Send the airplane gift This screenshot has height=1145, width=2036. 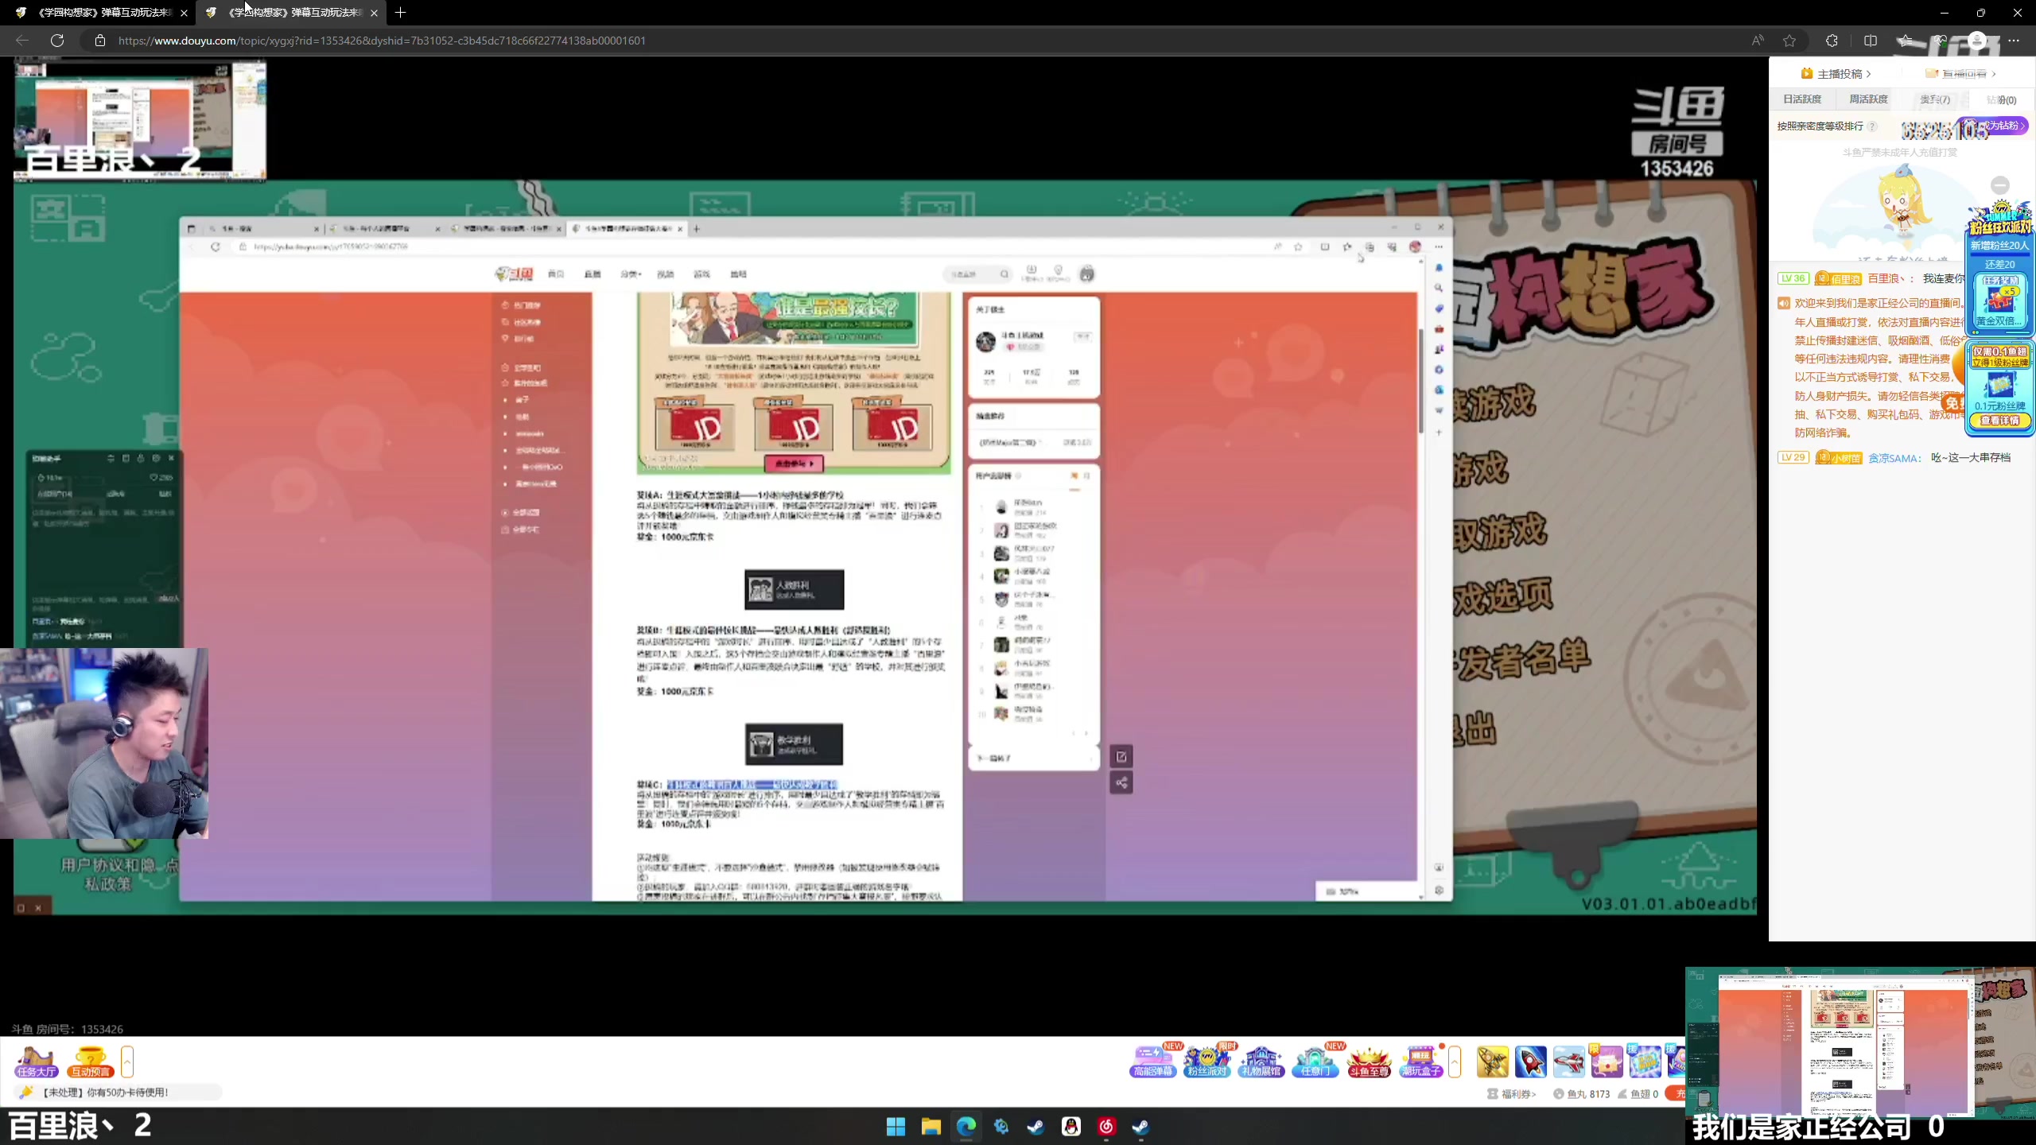click(1569, 1062)
